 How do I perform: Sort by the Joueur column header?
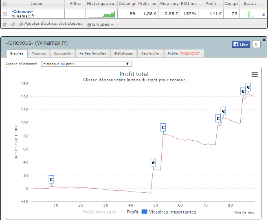pos(37,4)
